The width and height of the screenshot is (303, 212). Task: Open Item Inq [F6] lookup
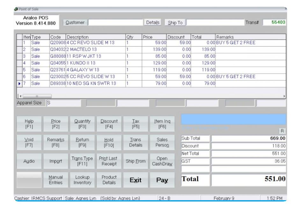coord(162,124)
